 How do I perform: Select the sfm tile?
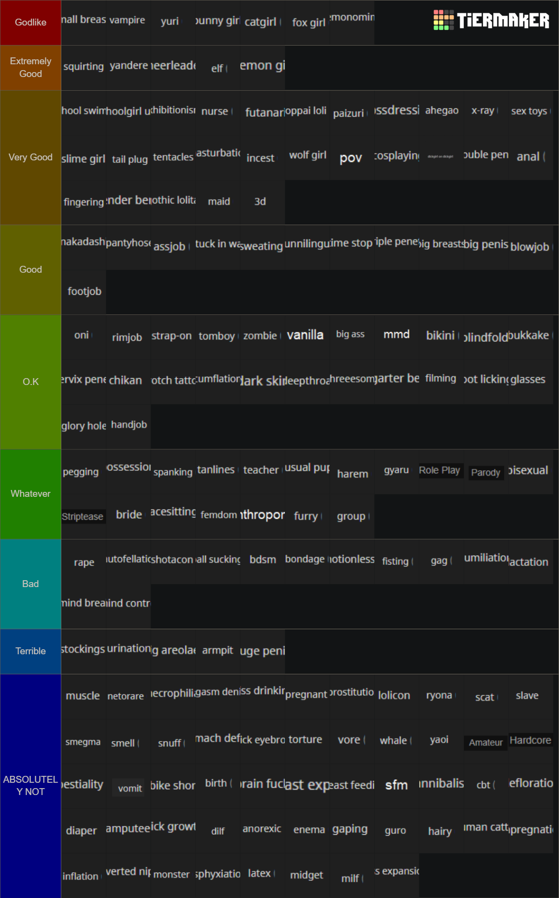point(397,786)
